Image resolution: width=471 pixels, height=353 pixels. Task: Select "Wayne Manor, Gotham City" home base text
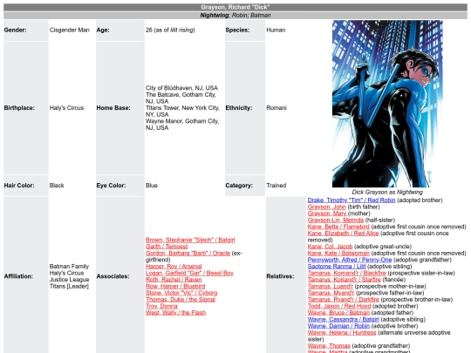point(182,121)
